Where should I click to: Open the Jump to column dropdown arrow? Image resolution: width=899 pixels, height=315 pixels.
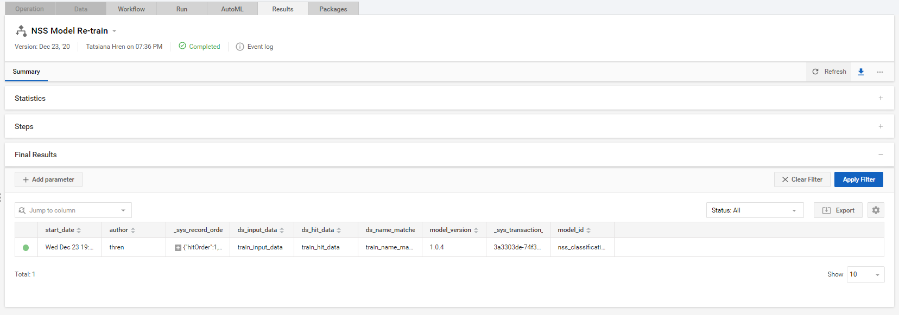tap(123, 210)
